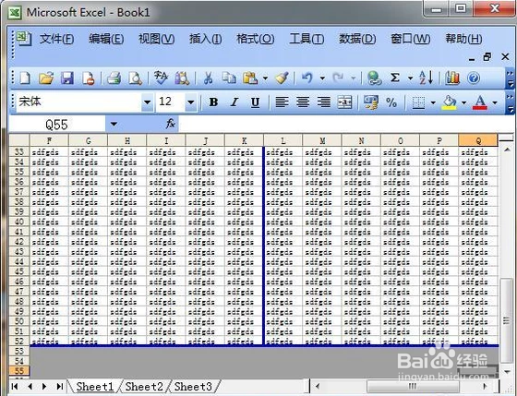Switch to the Sheet1 tab

94,386
